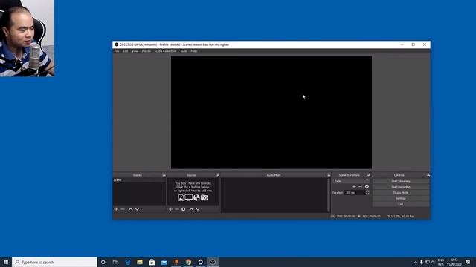Open the Profile menu
Viewport: 476px width, 267px height.
pyautogui.click(x=146, y=51)
